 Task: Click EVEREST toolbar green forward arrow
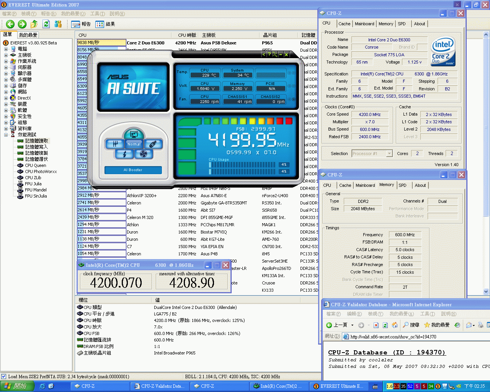pos(22,24)
